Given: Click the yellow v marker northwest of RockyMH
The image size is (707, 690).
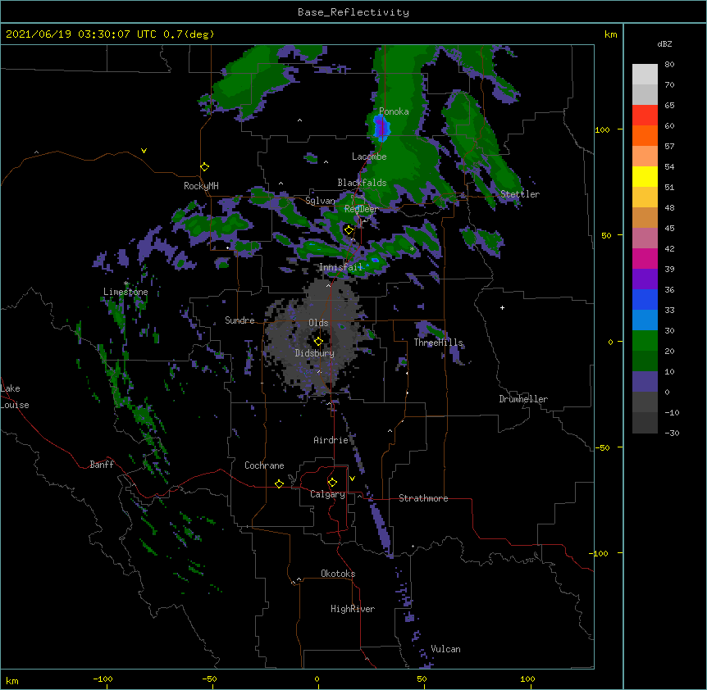Looking at the screenshot, I should 144,151.
